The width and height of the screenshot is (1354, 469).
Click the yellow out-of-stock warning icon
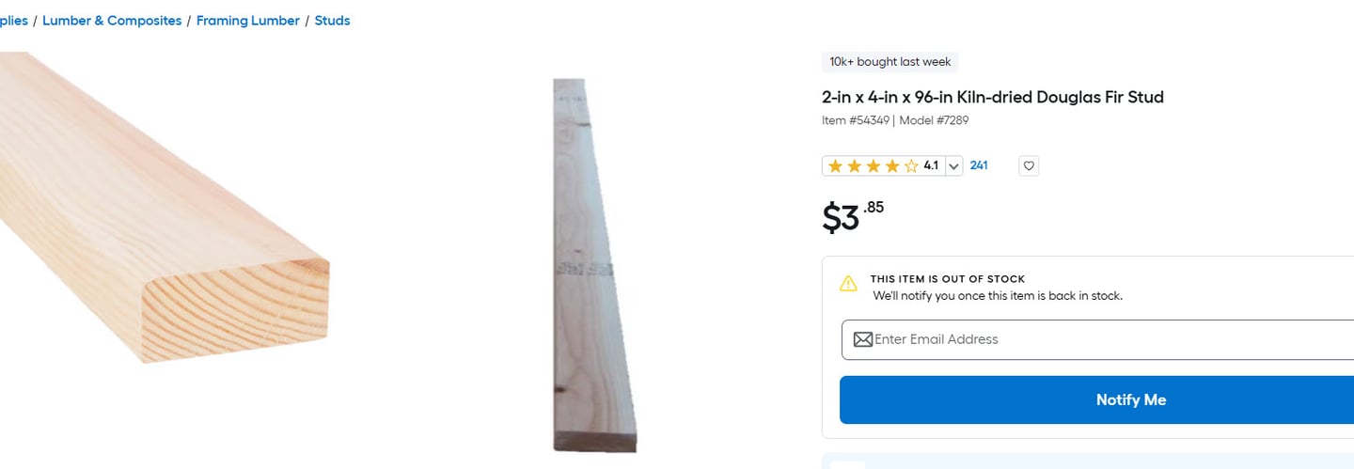848,283
